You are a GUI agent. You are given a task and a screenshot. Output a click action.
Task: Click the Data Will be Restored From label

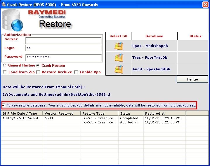click(x=44, y=87)
